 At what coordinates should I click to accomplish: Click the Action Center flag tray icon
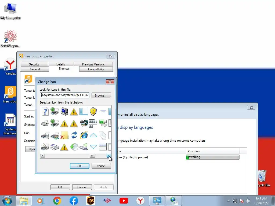[241, 201]
